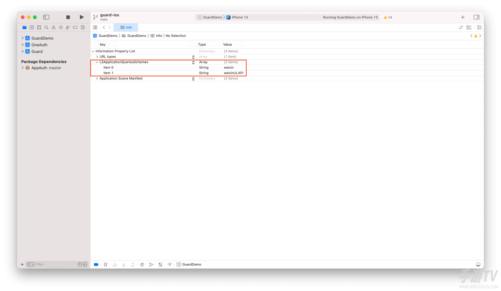Select the Guard project row

pos(34,51)
